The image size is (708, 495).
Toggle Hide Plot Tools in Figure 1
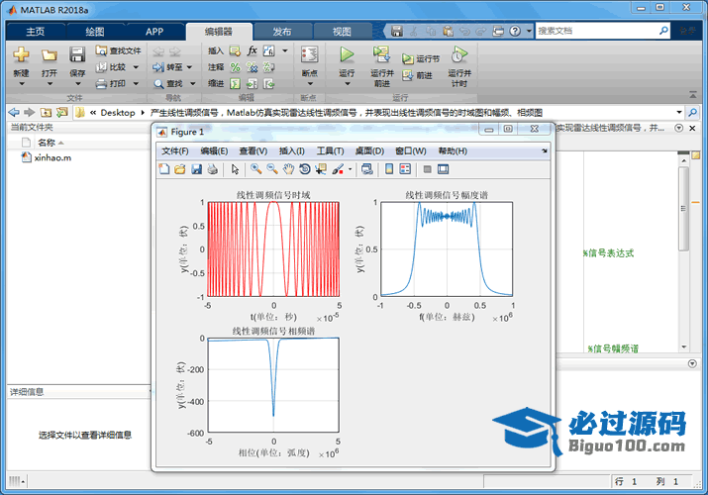point(427,169)
